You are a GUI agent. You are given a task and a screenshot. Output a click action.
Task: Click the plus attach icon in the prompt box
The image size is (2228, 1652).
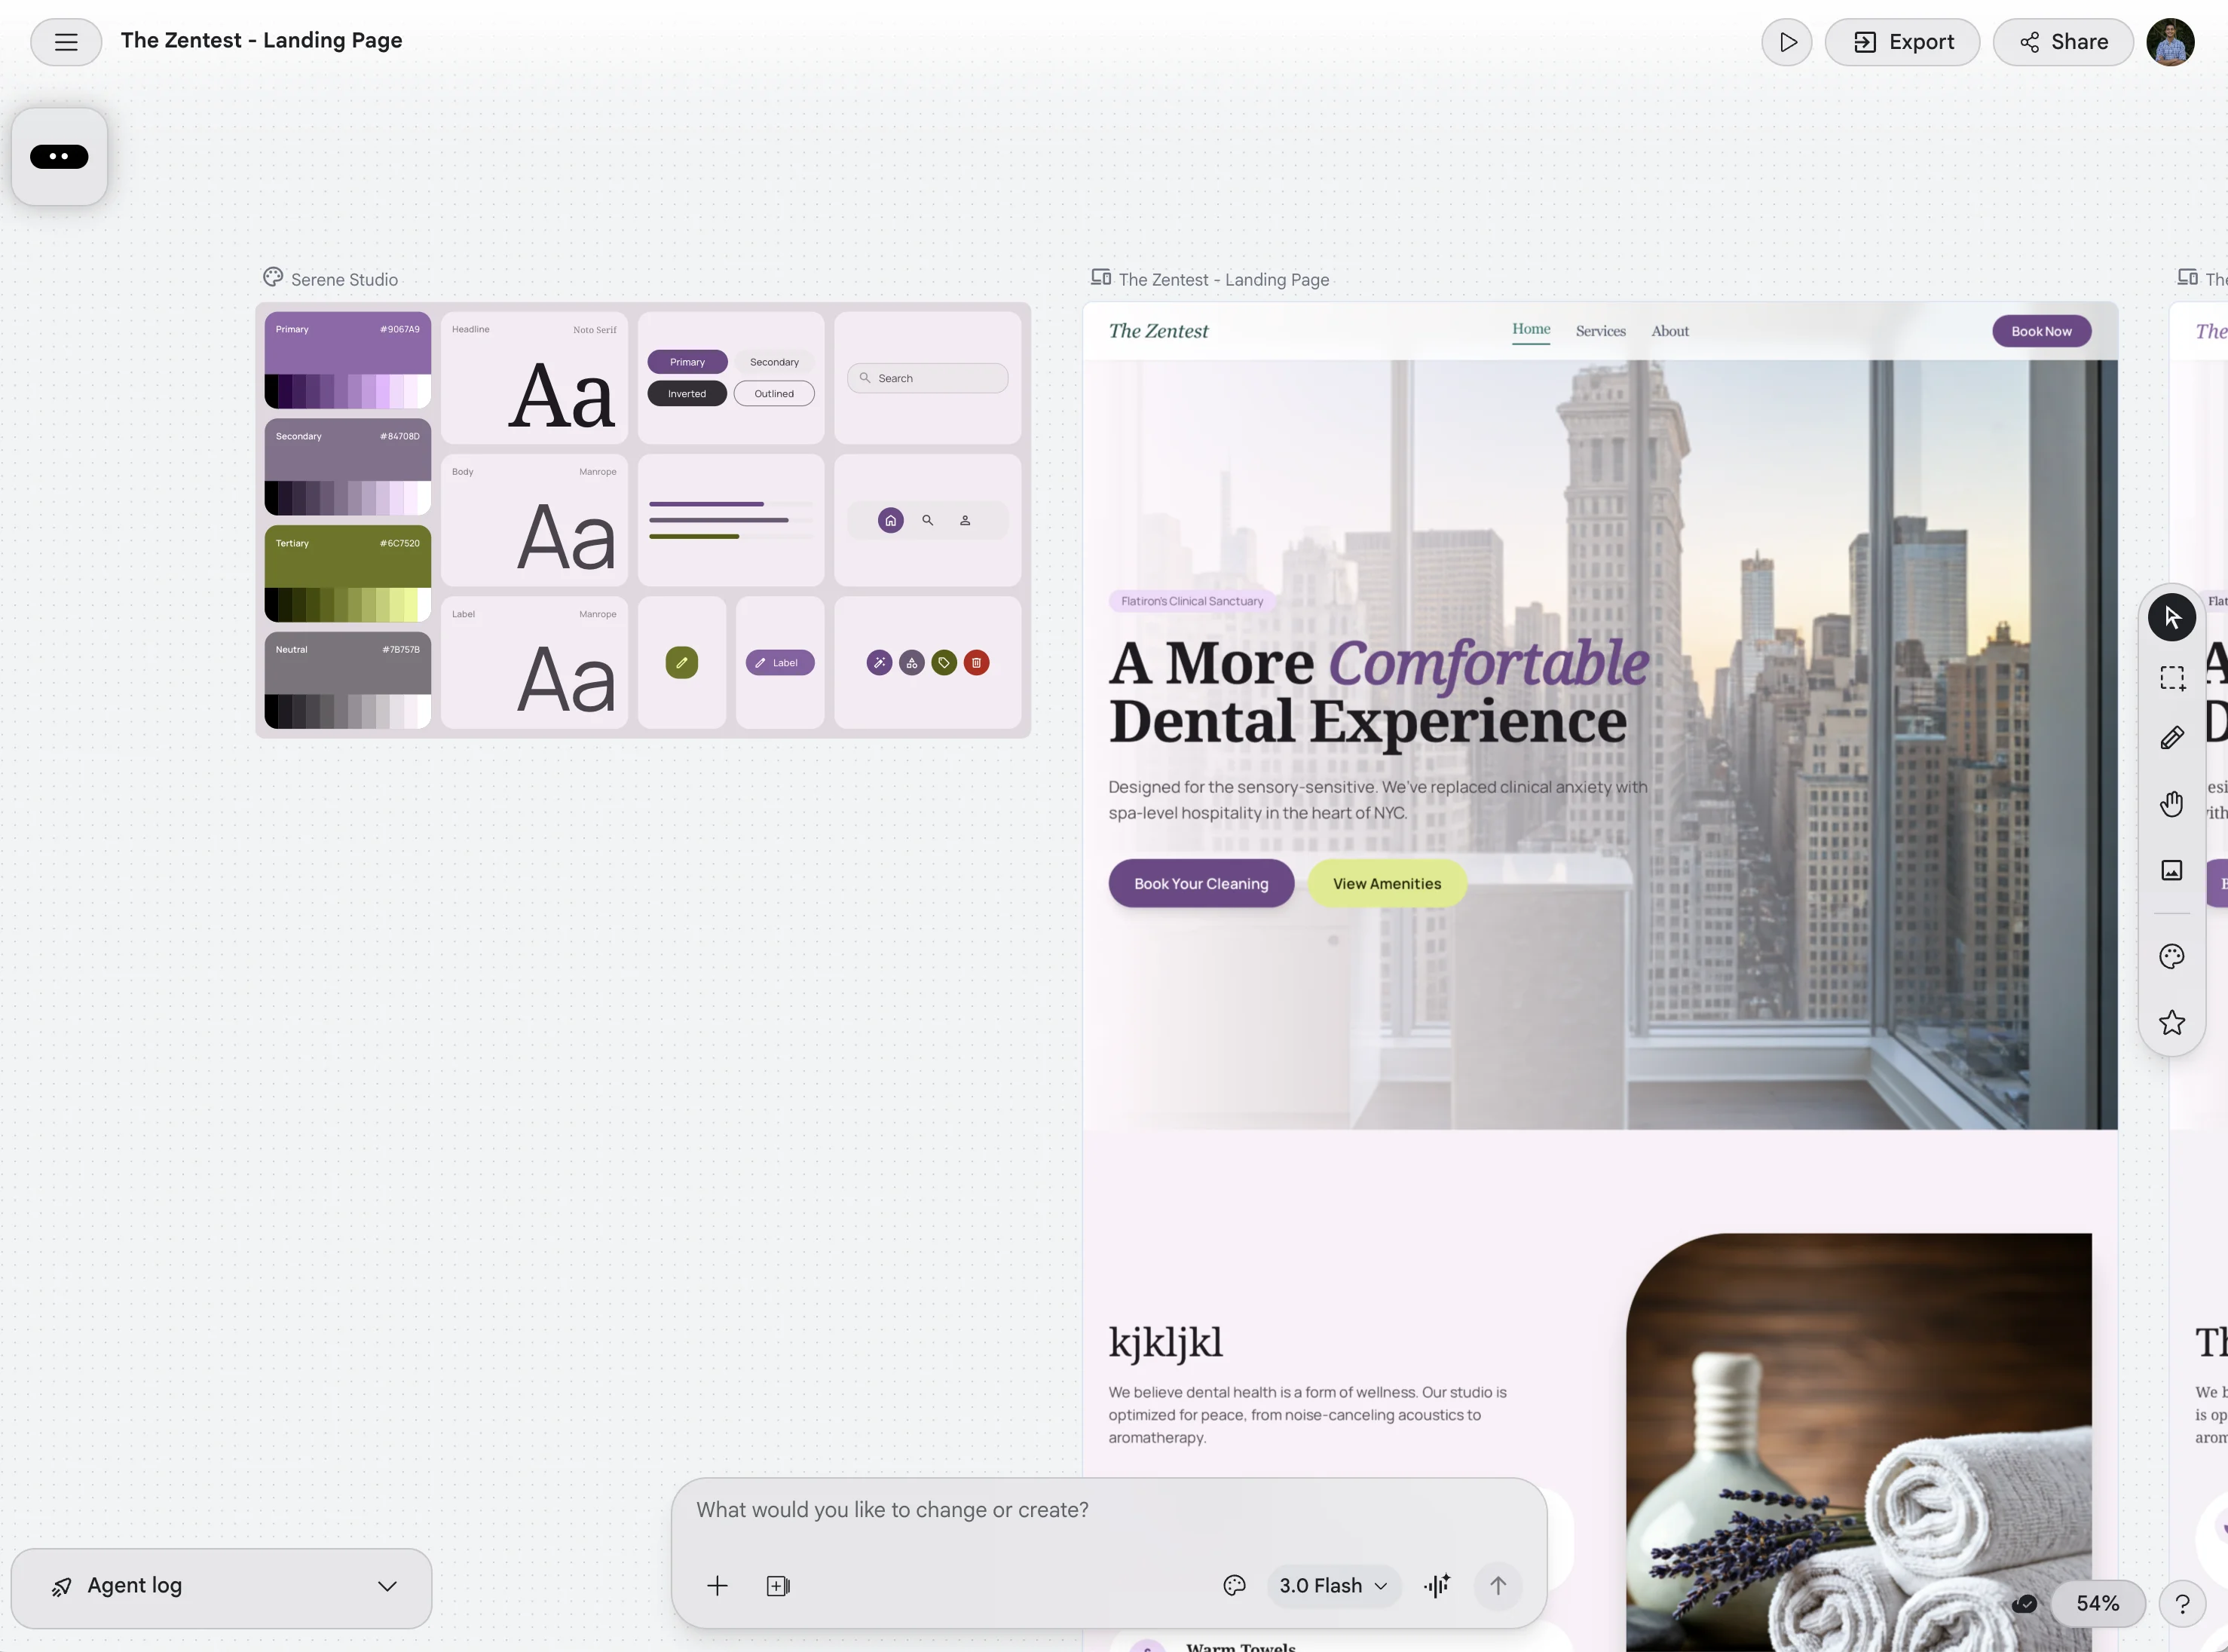point(717,1585)
